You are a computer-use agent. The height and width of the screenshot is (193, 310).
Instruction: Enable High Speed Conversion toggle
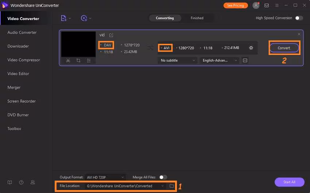click(299, 18)
